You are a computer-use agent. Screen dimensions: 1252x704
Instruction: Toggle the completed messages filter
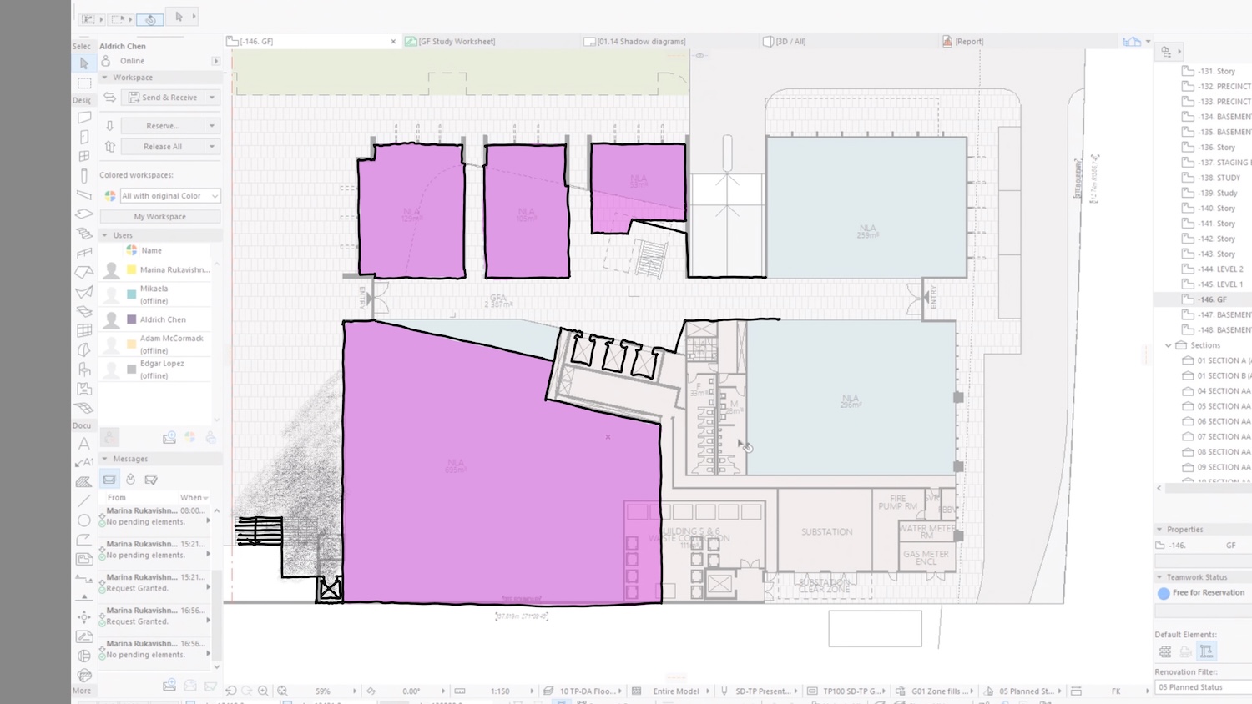pos(151,480)
